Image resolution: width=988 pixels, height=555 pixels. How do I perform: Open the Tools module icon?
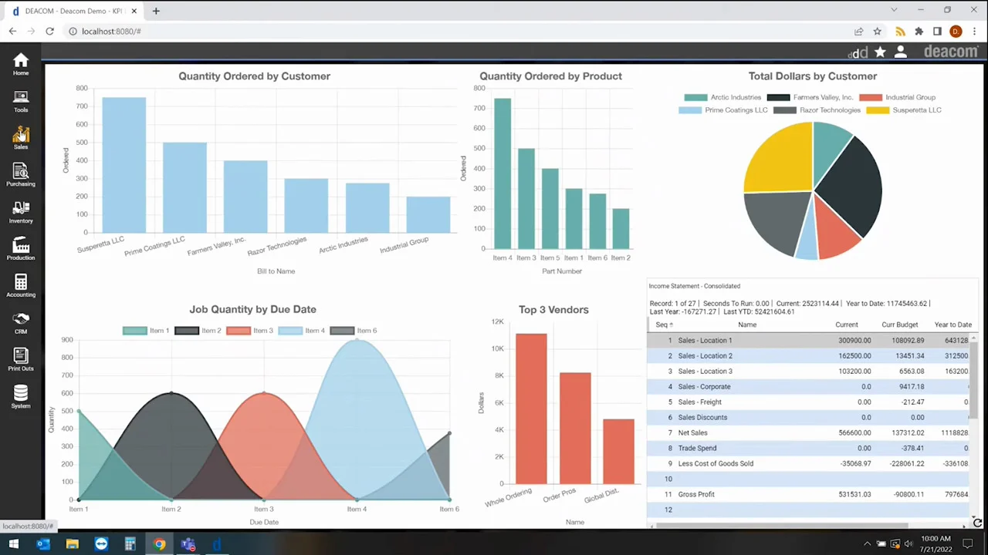[x=21, y=101]
